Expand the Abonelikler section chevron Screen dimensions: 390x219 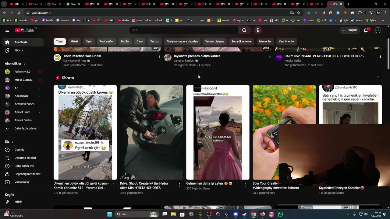[x=25, y=64]
